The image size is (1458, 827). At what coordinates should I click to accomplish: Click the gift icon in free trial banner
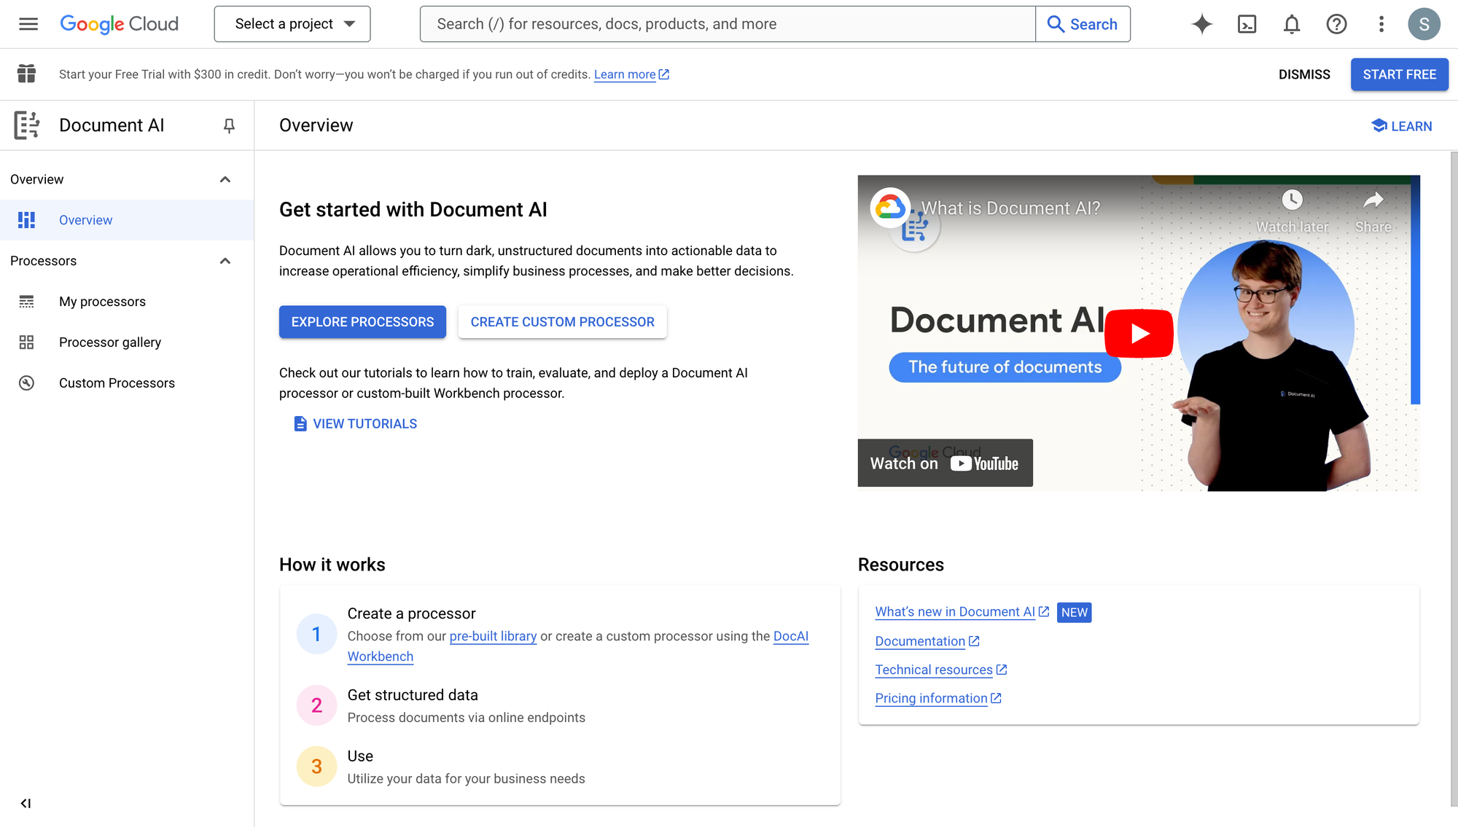(26, 74)
